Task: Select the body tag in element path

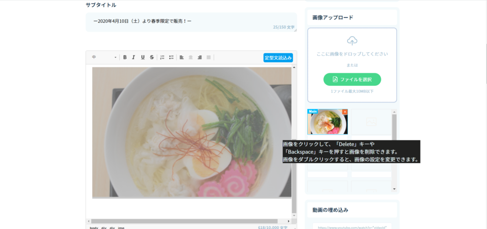Action: pos(94,228)
